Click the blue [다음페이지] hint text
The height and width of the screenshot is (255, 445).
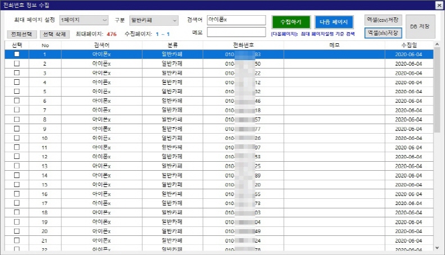pos(313,34)
